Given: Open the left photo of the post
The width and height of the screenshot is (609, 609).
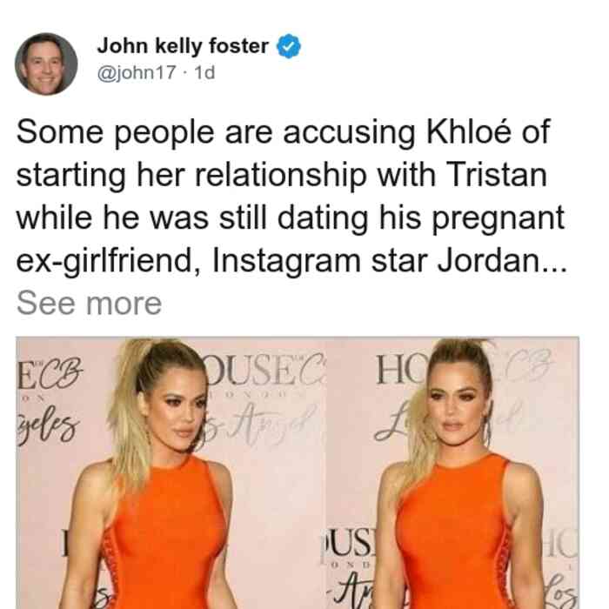Looking at the screenshot, I should pos(171,472).
